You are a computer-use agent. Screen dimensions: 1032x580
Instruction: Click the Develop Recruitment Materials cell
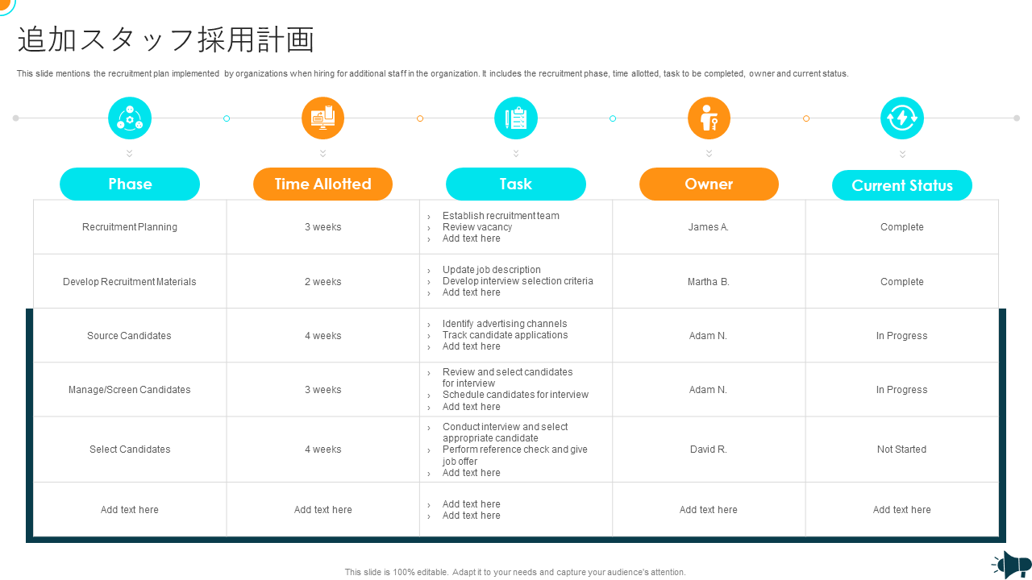(130, 282)
